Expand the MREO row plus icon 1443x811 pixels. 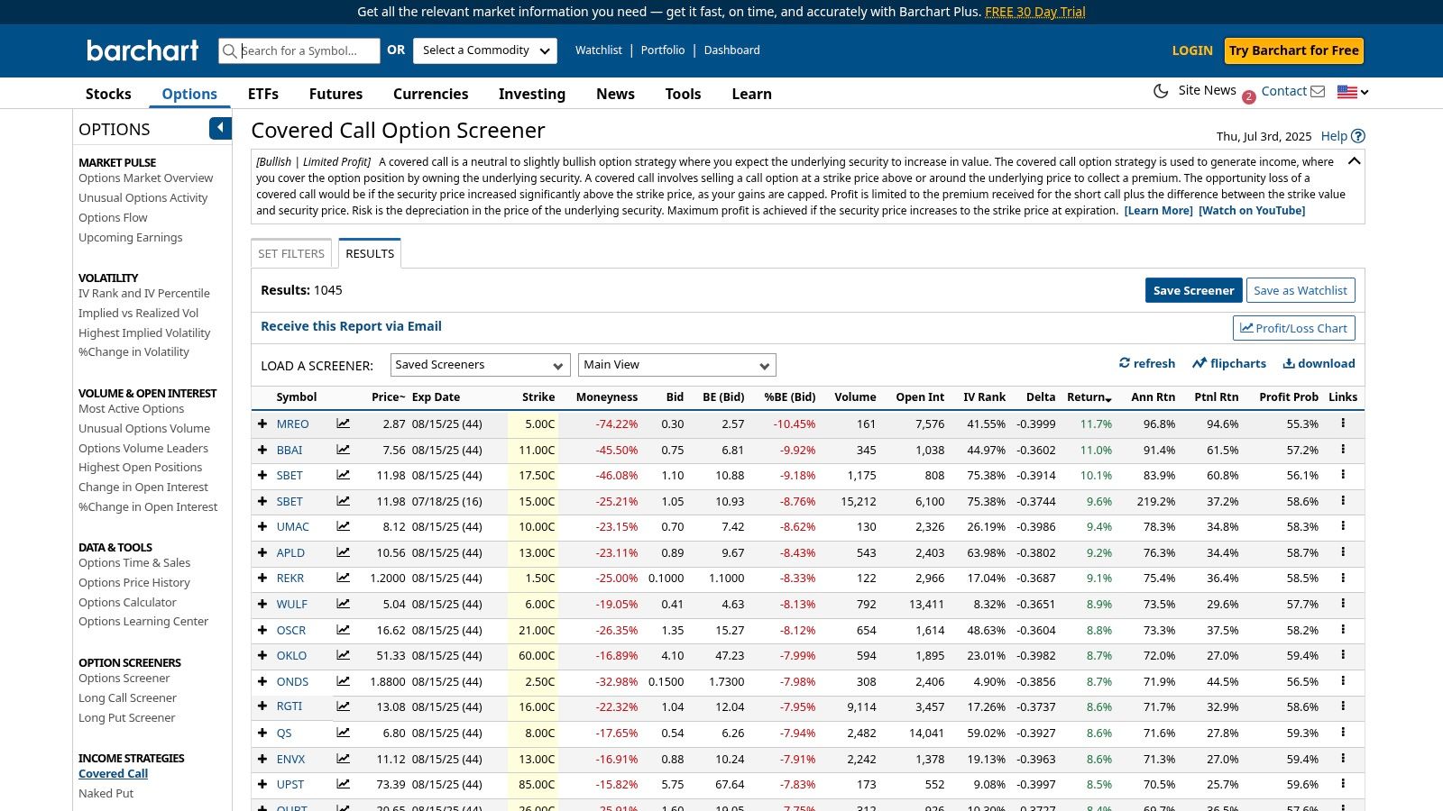[262, 424]
